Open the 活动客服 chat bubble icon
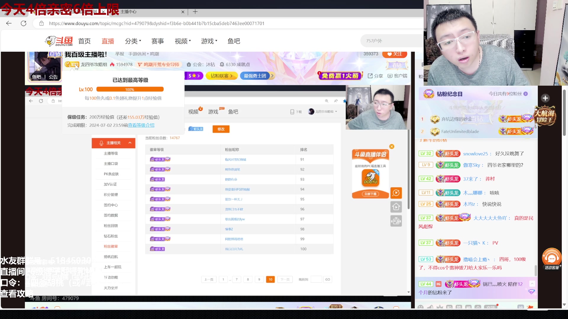The width and height of the screenshot is (568, 319). tap(552, 259)
